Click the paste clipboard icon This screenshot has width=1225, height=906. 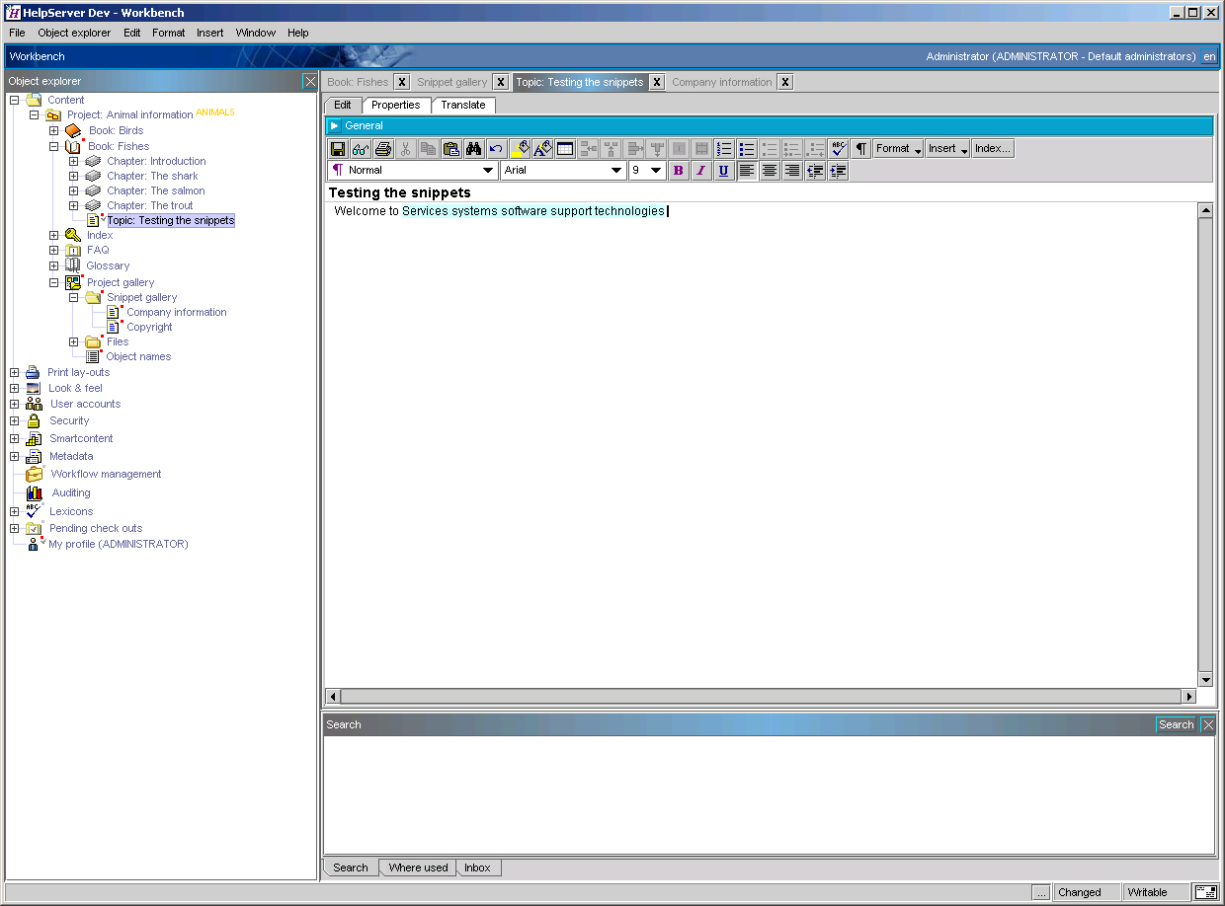[451, 149]
